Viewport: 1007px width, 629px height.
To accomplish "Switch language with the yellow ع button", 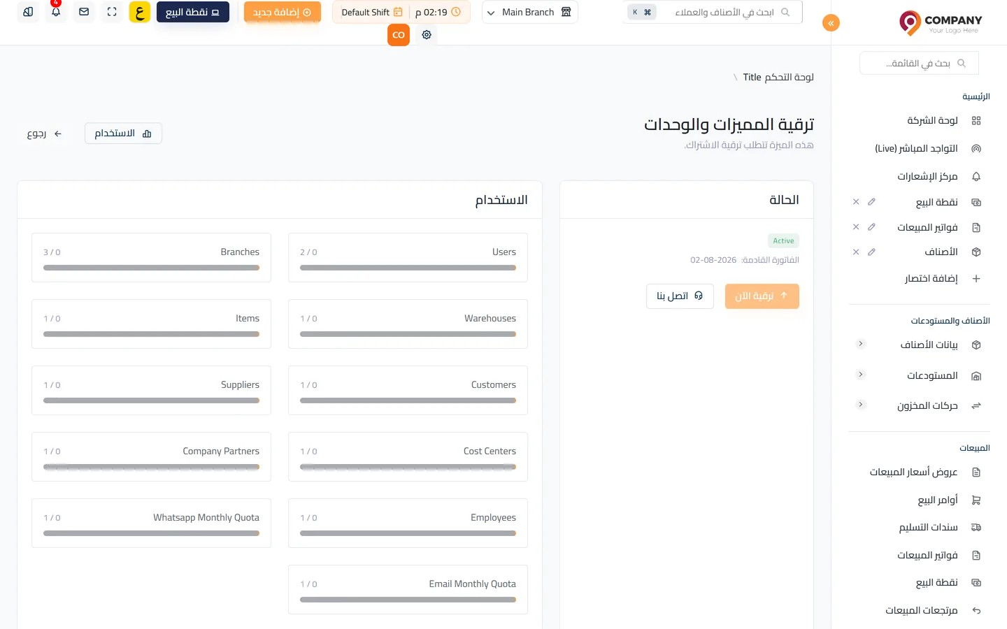I will (x=140, y=12).
